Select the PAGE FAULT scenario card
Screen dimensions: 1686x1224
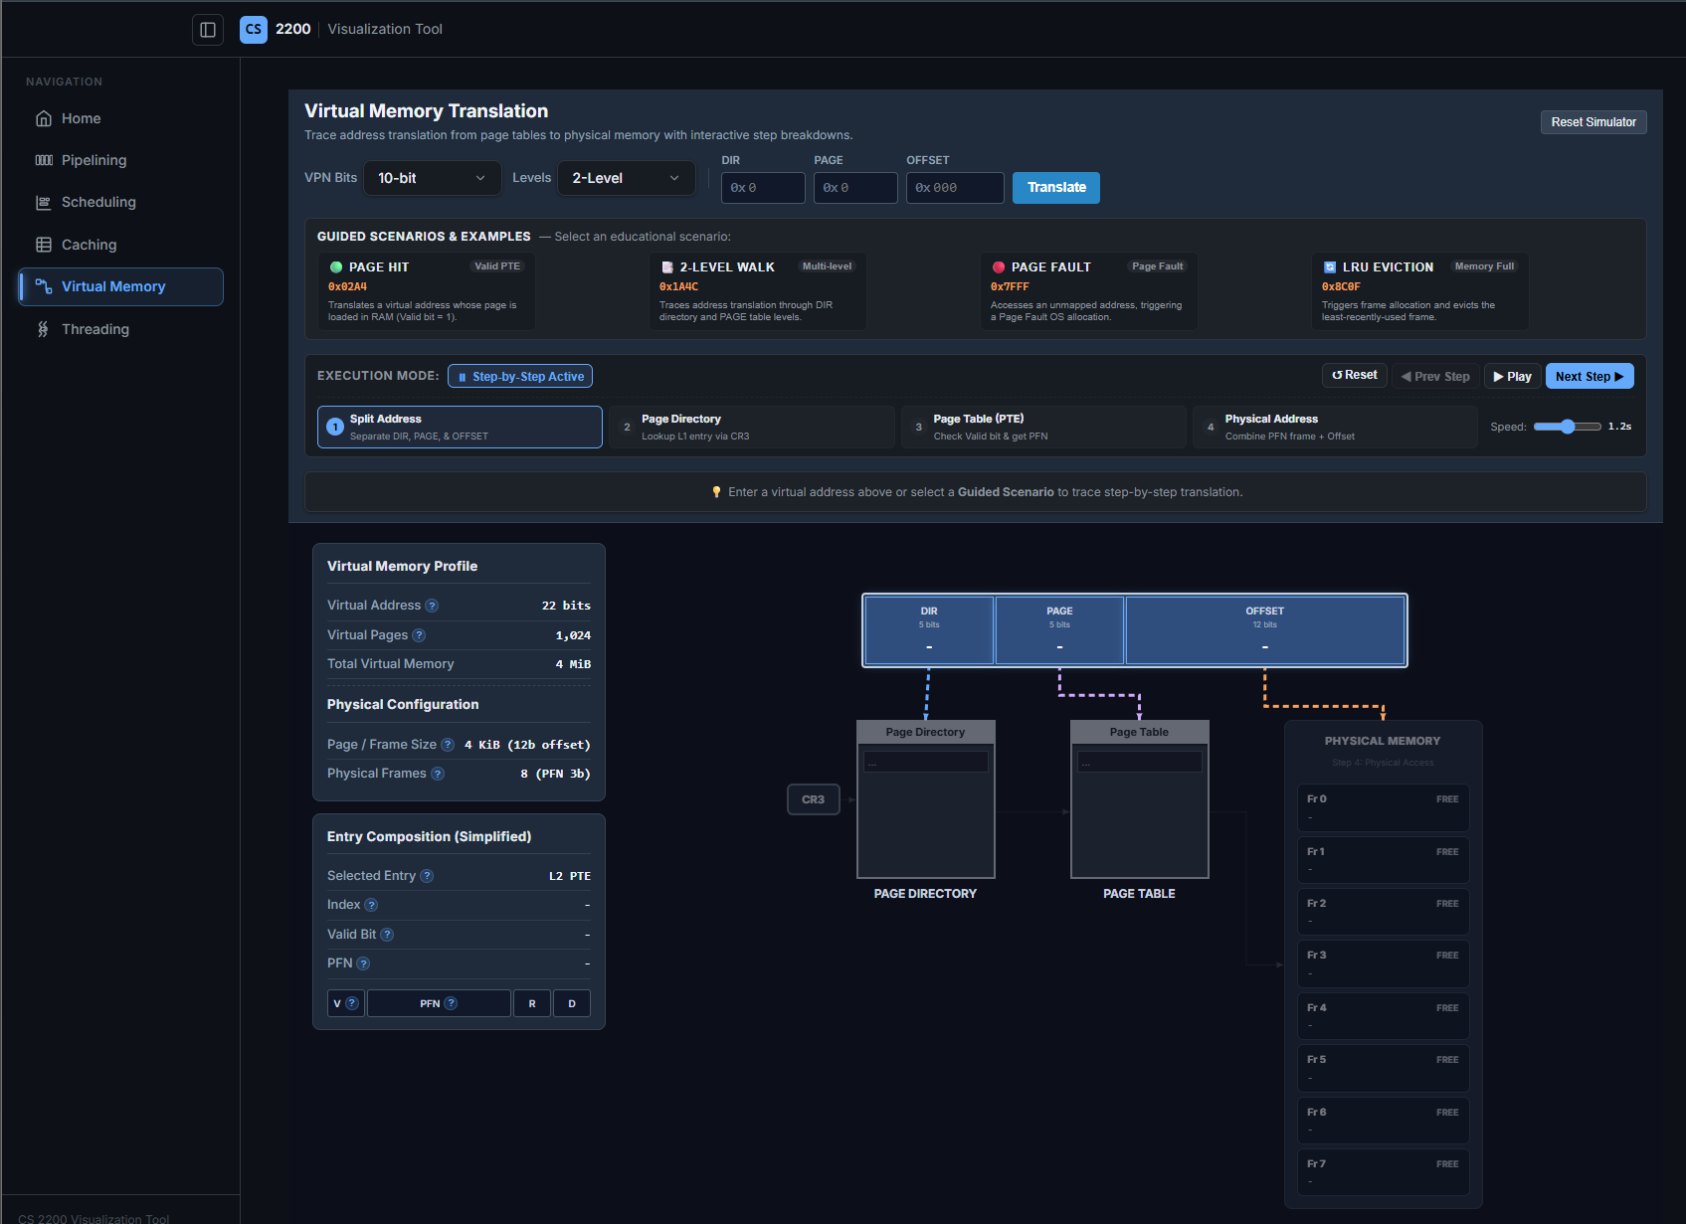[x=1089, y=291]
